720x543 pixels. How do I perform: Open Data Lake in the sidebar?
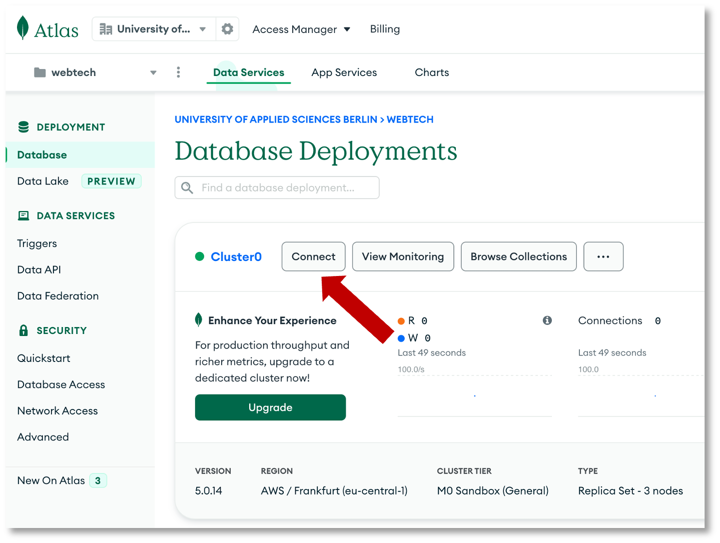click(x=43, y=181)
